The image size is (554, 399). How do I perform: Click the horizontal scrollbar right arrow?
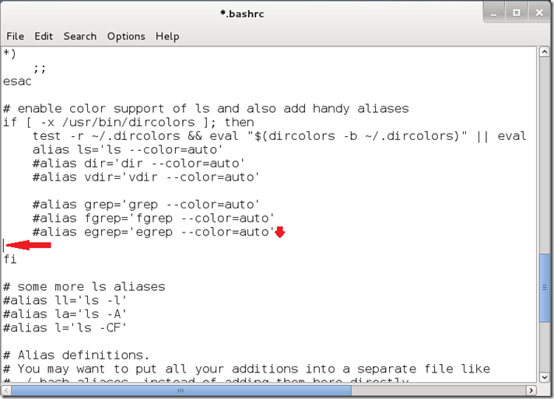pos(533,390)
